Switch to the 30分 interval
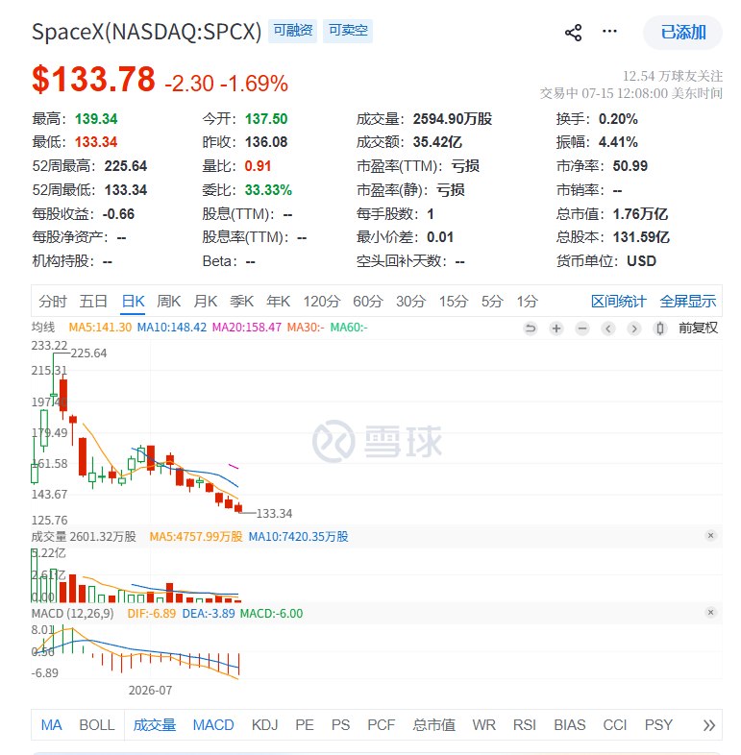The height and width of the screenshot is (755, 741). tap(410, 302)
